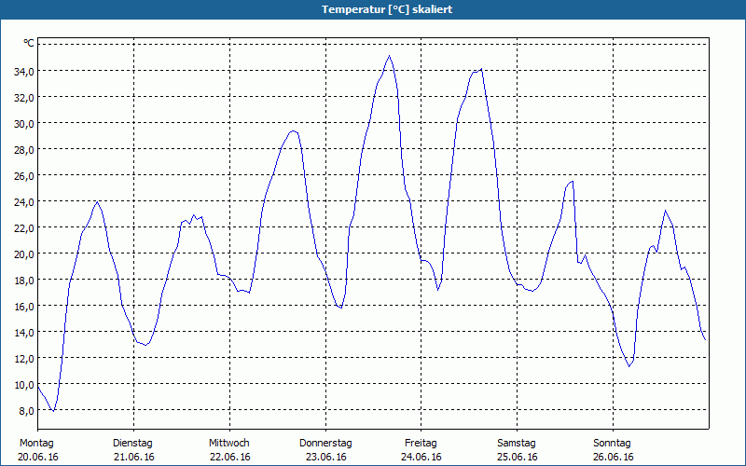Click the 20,0 y-axis label
This screenshot has height=466, width=746.
point(24,254)
